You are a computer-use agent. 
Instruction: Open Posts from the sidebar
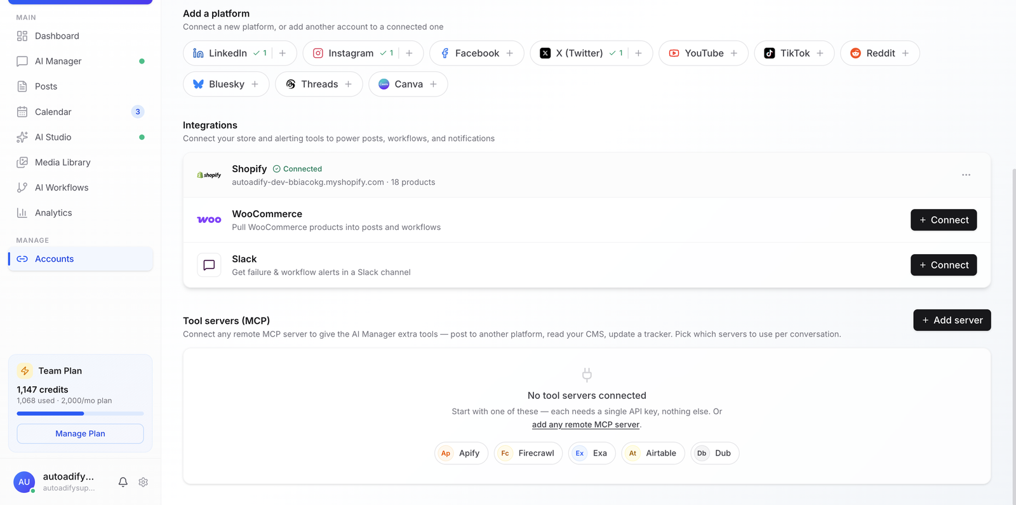click(80, 86)
